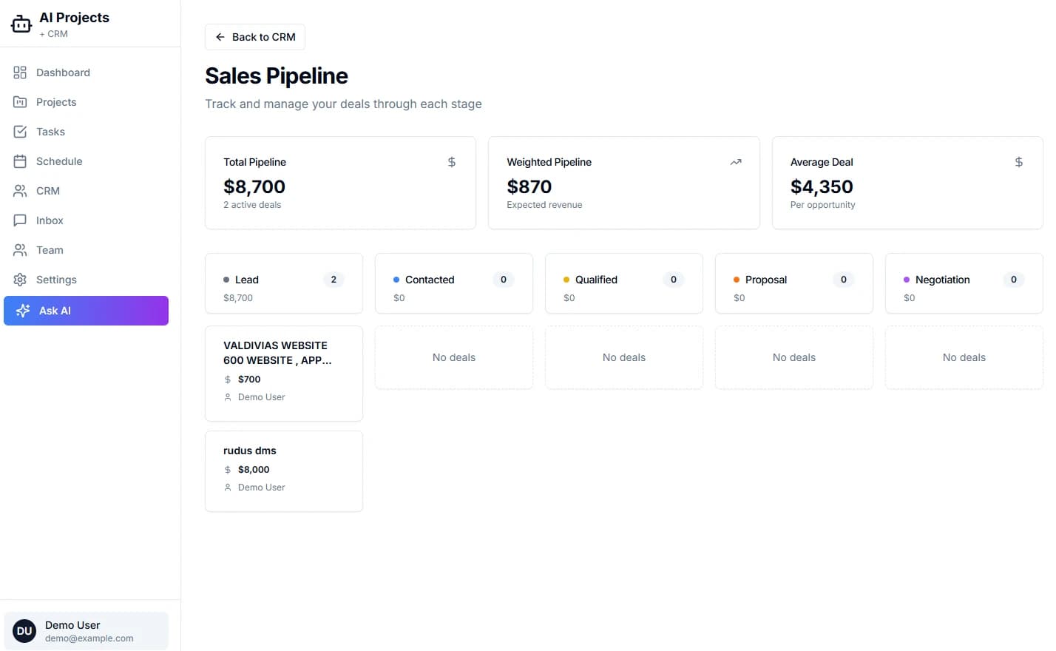Open Inbox via the chat bubble icon

pos(21,220)
